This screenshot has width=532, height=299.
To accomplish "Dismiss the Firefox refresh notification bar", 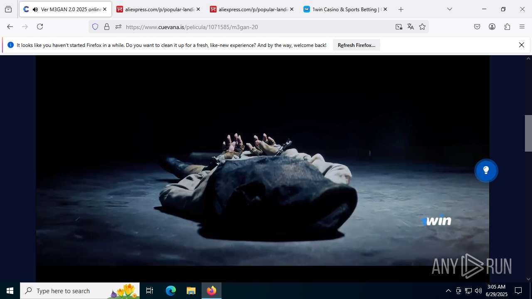I will coord(522,45).
